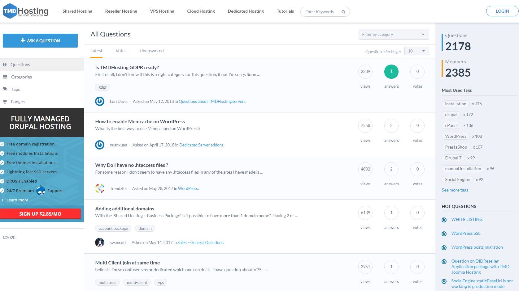Open the Questions Per Page dropdown
Image resolution: width=519 pixels, height=291 pixels.
coord(417,51)
